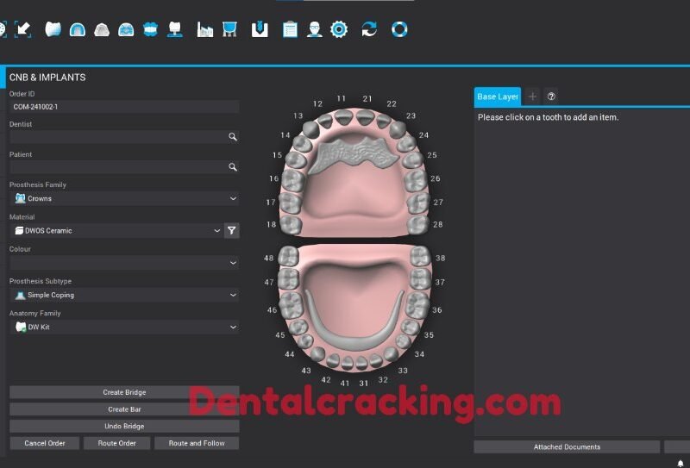Select the blue full denture icon
The height and width of the screenshot is (468, 690).
coord(150,29)
